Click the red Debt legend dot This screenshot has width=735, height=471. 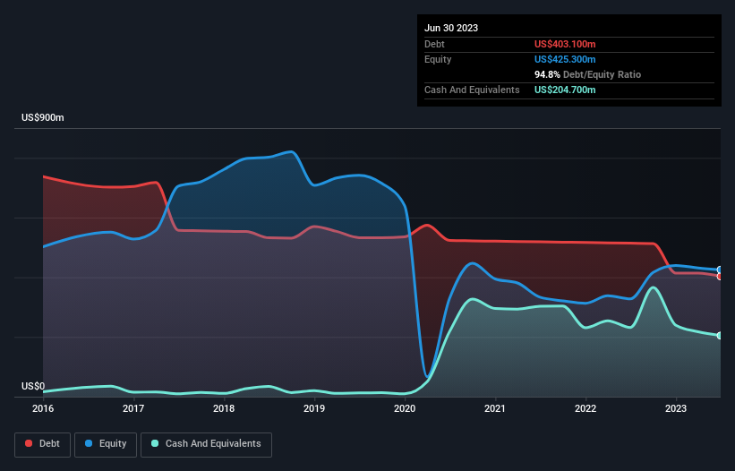[29, 443]
